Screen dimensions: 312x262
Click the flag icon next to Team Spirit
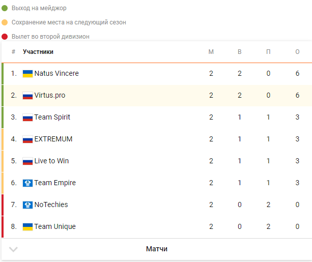[27, 118]
